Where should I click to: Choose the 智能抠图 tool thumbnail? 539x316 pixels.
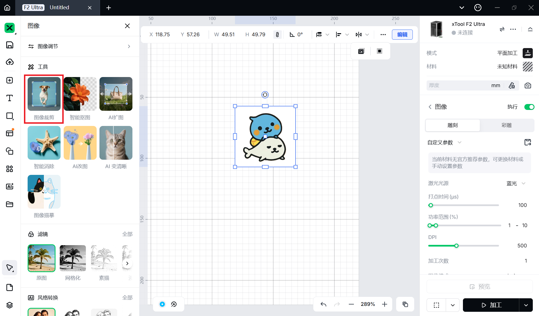click(80, 94)
